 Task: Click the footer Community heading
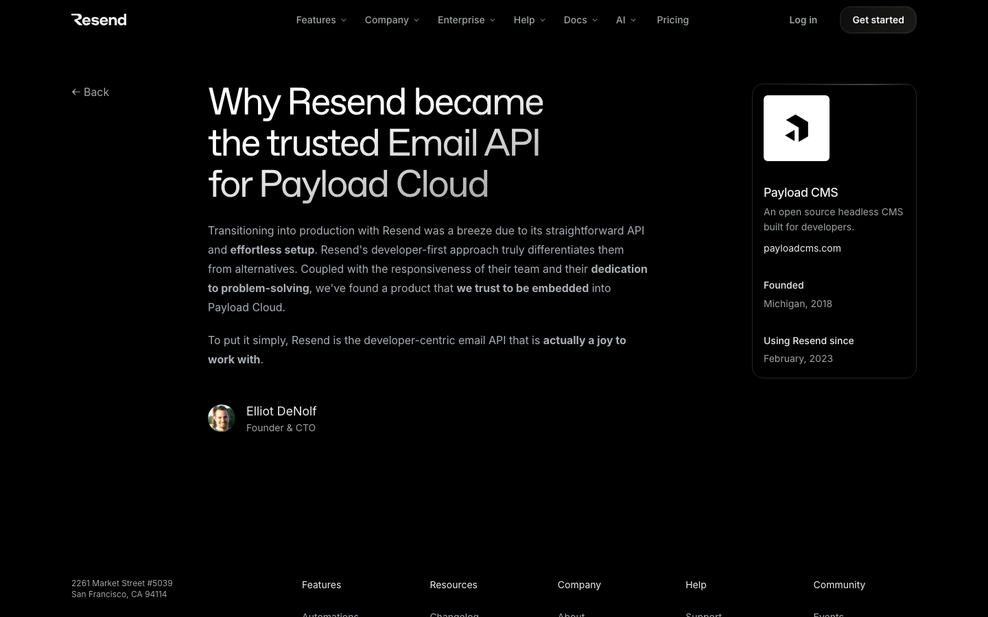pyautogui.click(x=839, y=585)
